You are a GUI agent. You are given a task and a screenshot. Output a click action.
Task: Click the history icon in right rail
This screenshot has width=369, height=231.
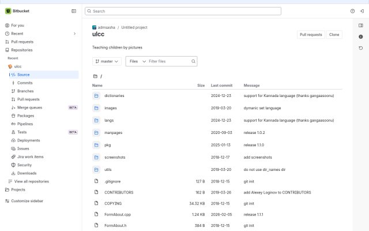tap(360, 48)
